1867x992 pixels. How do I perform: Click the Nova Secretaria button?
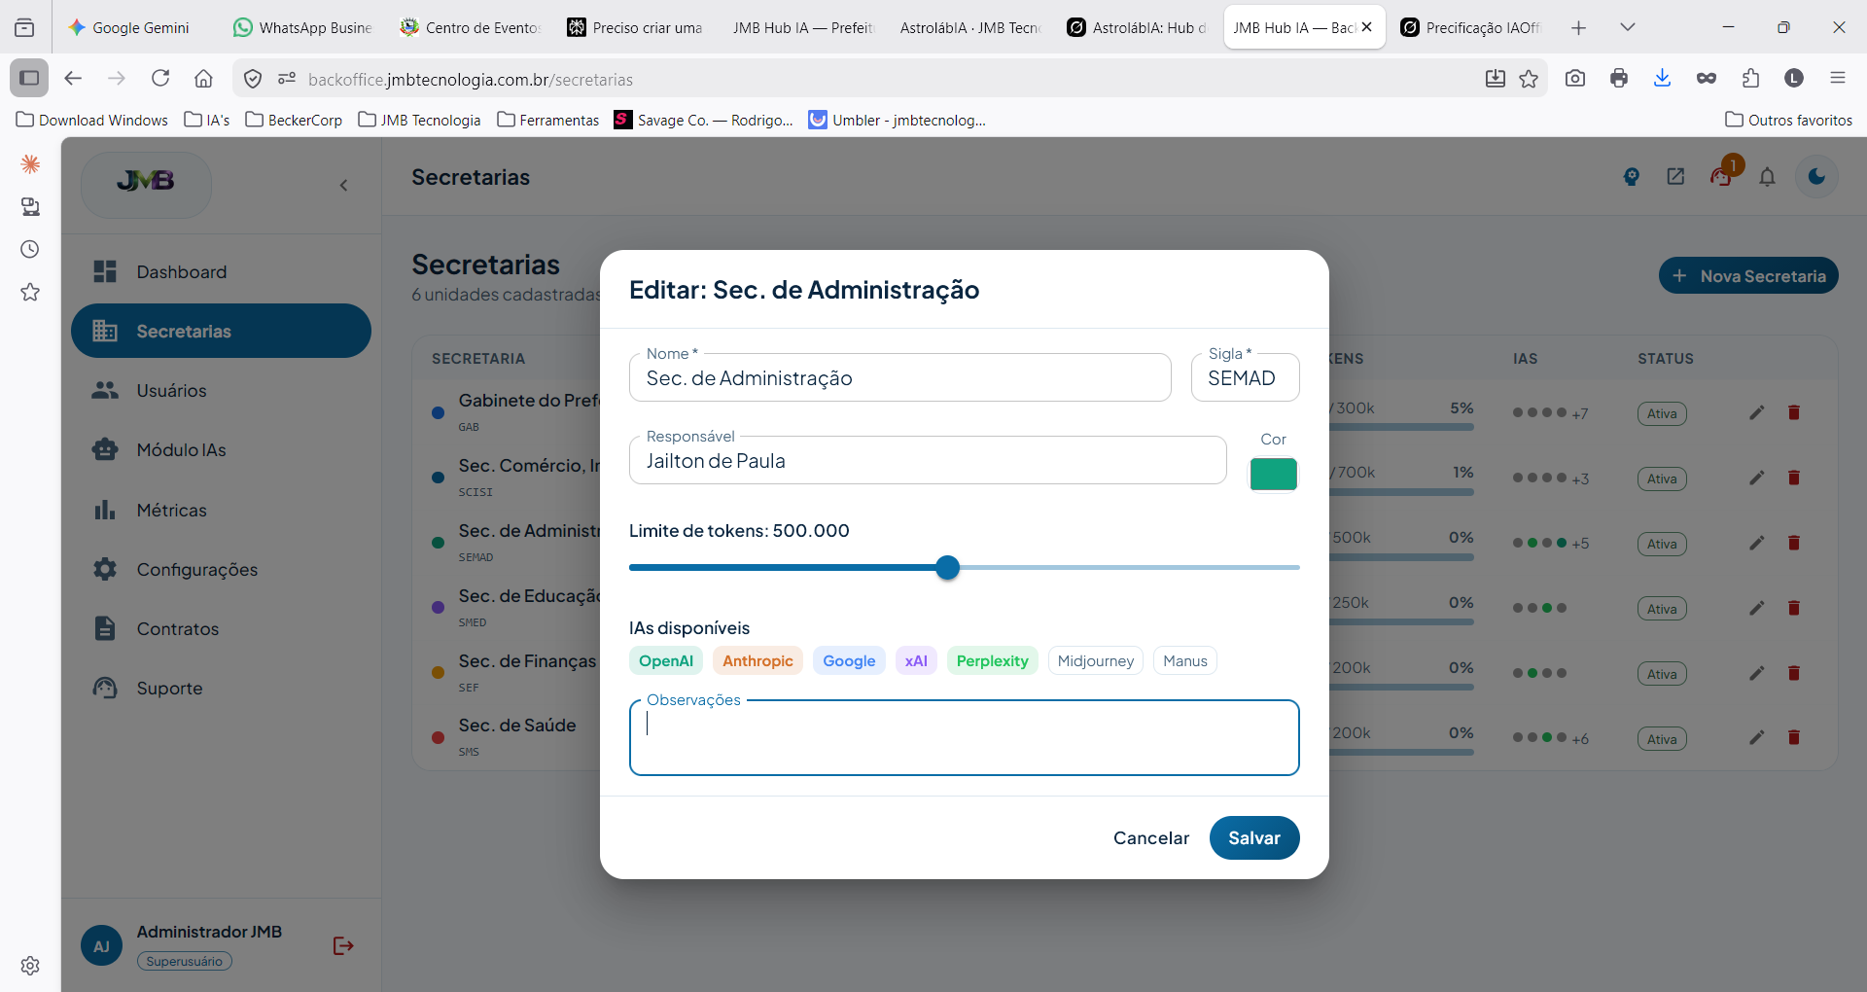tap(1747, 276)
